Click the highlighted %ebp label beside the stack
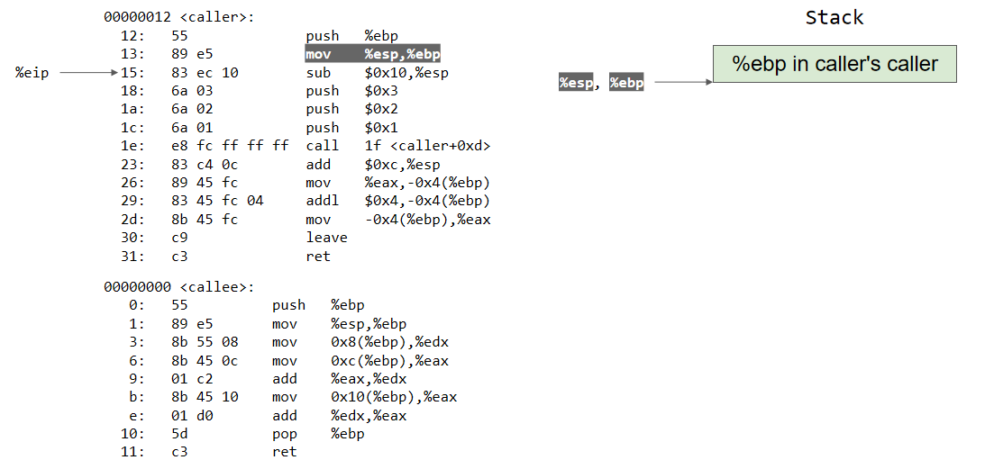This screenshot has height=469, width=985. click(626, 83)
